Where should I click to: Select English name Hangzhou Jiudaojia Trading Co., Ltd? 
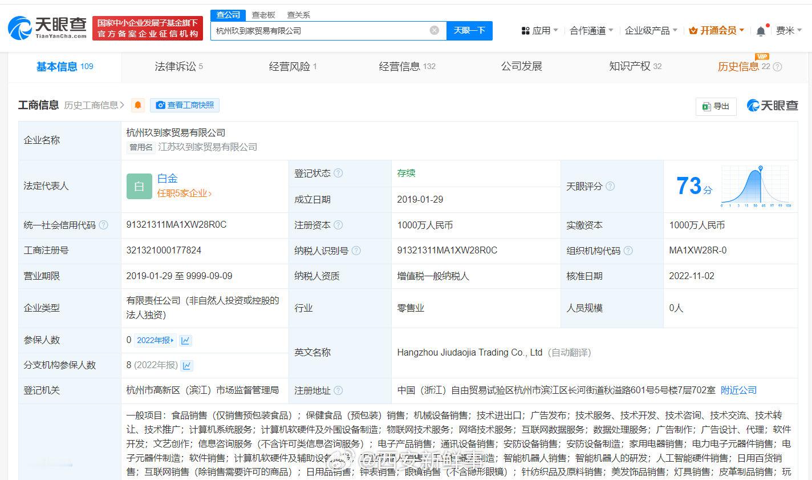(x=469, y=353)
